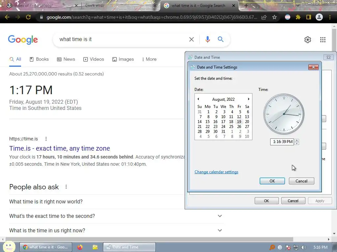Click Cancel in the rear Date and Time window
Screen dimensions: 337x252
(293, 201)
